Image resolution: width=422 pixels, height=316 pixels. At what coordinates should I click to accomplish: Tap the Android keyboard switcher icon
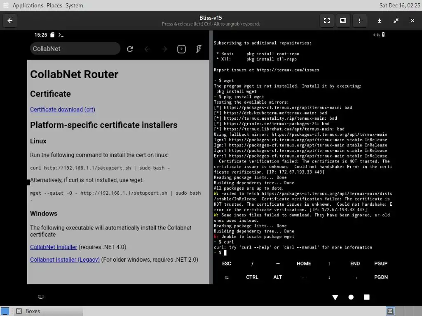[x=41, y=297]
